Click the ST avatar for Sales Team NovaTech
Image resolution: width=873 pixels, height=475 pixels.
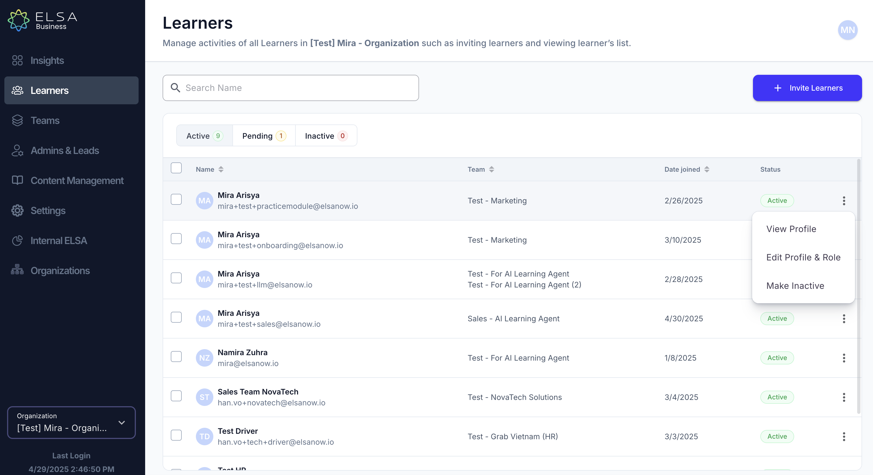[x=204, y=397]
